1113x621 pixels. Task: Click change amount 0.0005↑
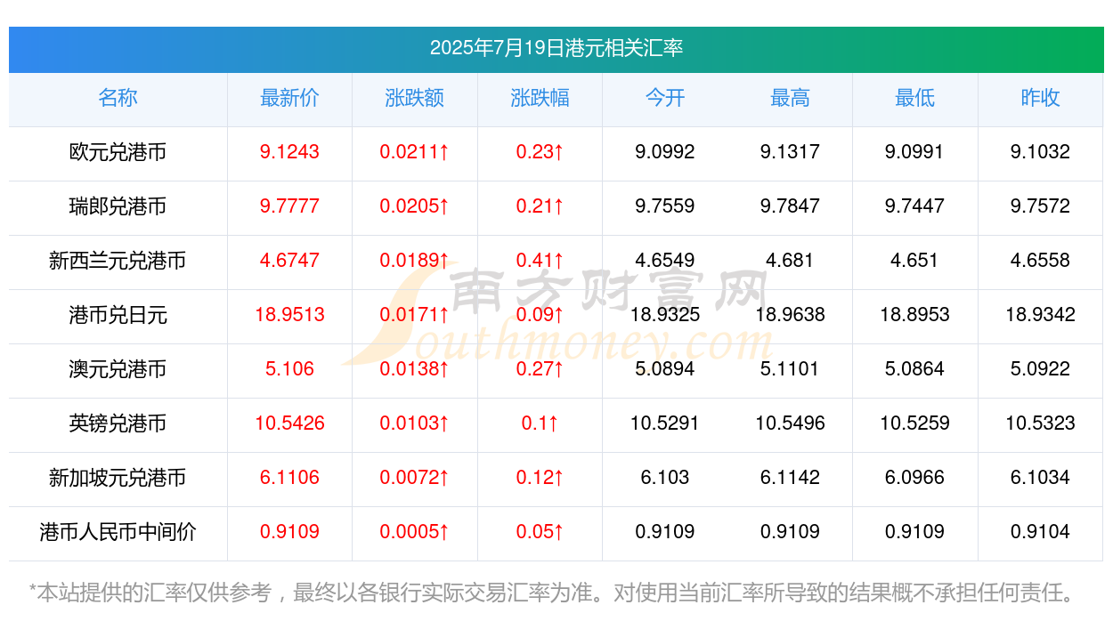[x=415, y=532]
